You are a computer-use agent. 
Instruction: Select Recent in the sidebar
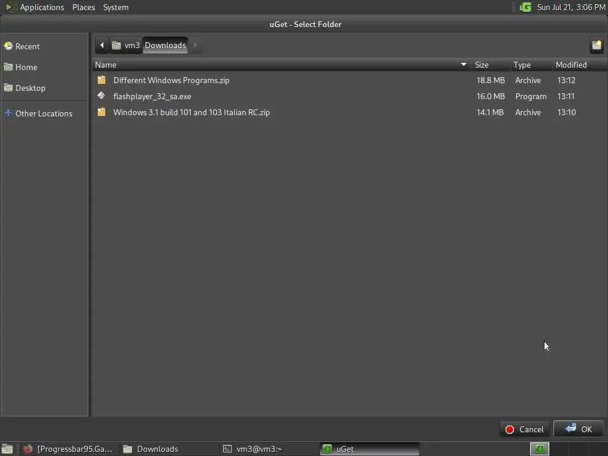click(45, 46)
